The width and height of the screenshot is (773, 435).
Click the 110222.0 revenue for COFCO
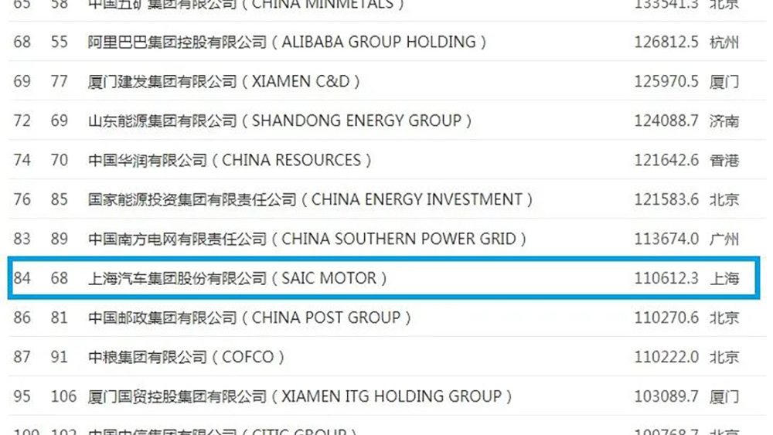(x=666, y=357)
